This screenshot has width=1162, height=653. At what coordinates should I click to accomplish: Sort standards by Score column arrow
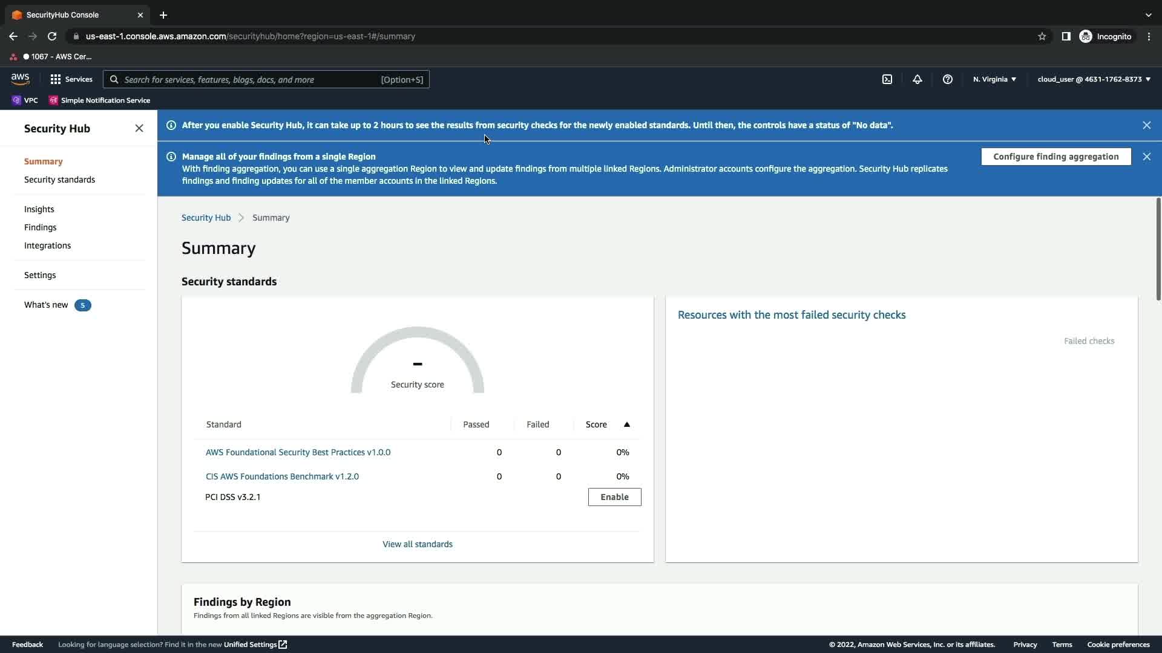coord(626,424)
